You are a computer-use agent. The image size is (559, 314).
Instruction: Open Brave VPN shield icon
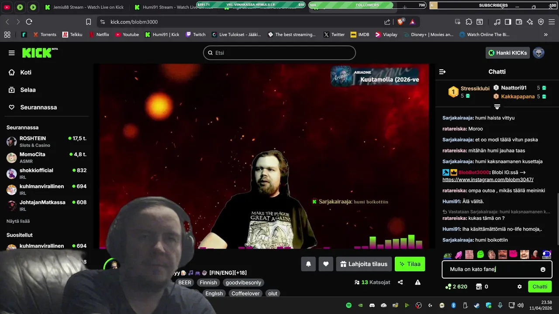[541, 22]
